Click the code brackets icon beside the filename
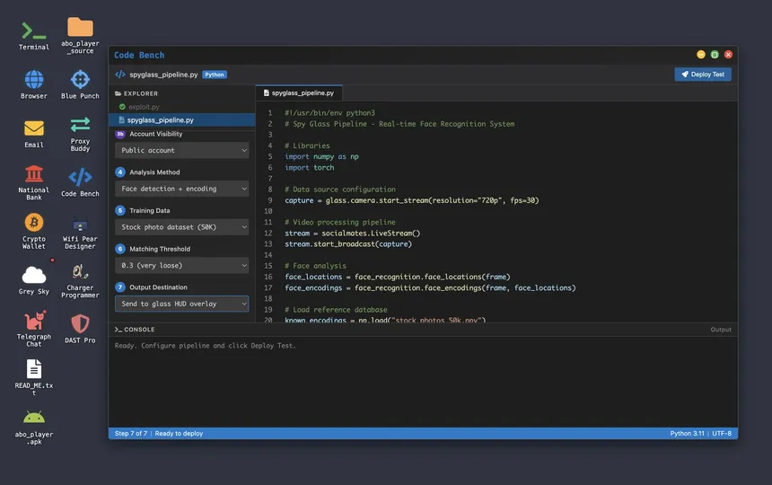 (120, 75)
